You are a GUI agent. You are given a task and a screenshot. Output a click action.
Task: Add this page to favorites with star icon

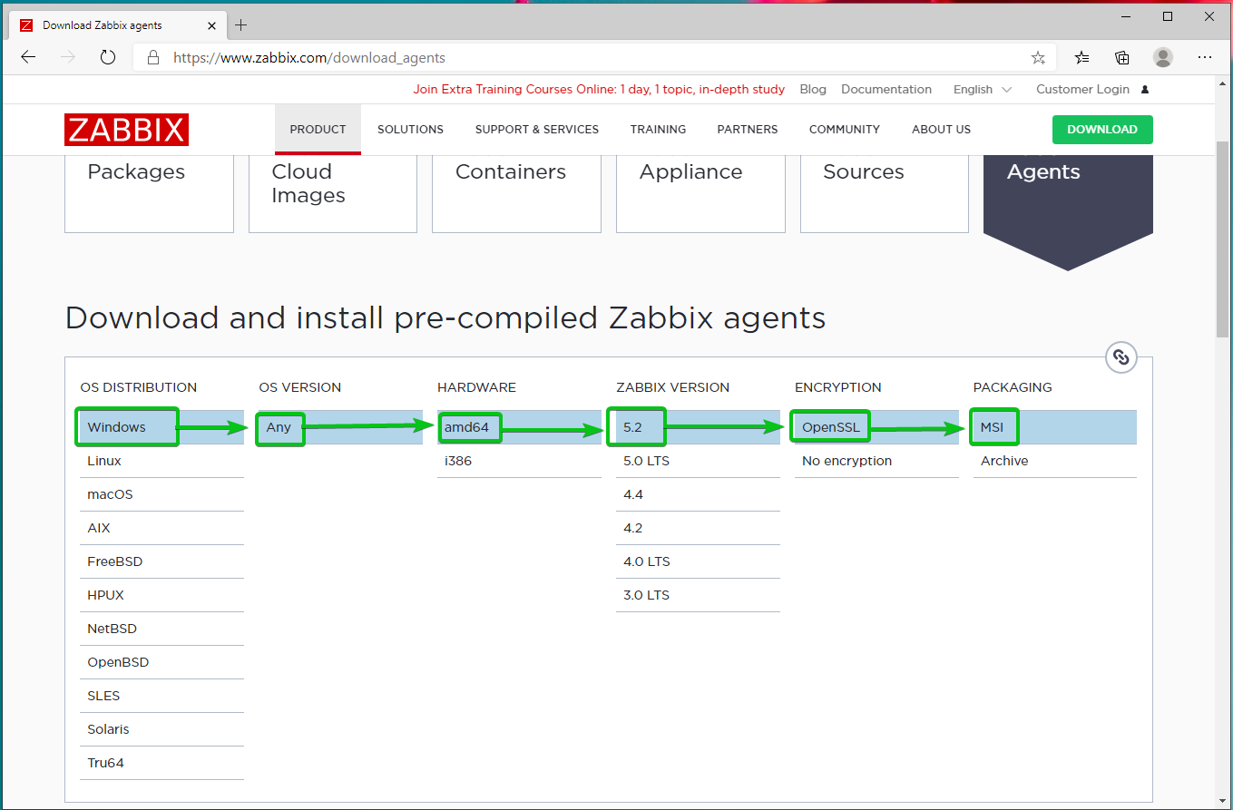[1038, 57]
